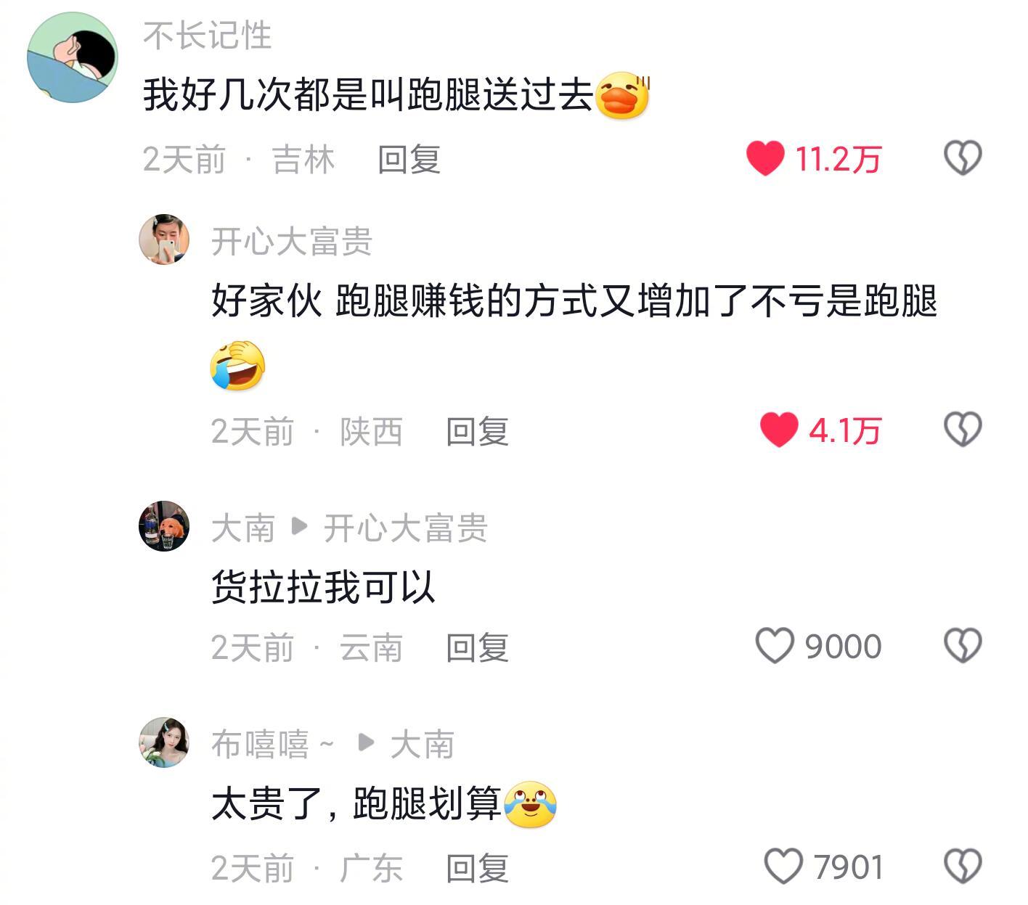This screenshot has height=905, width=1028.
Task: Reply to 开心大富贵 from 陕西
Action: (x=478, y=431)
